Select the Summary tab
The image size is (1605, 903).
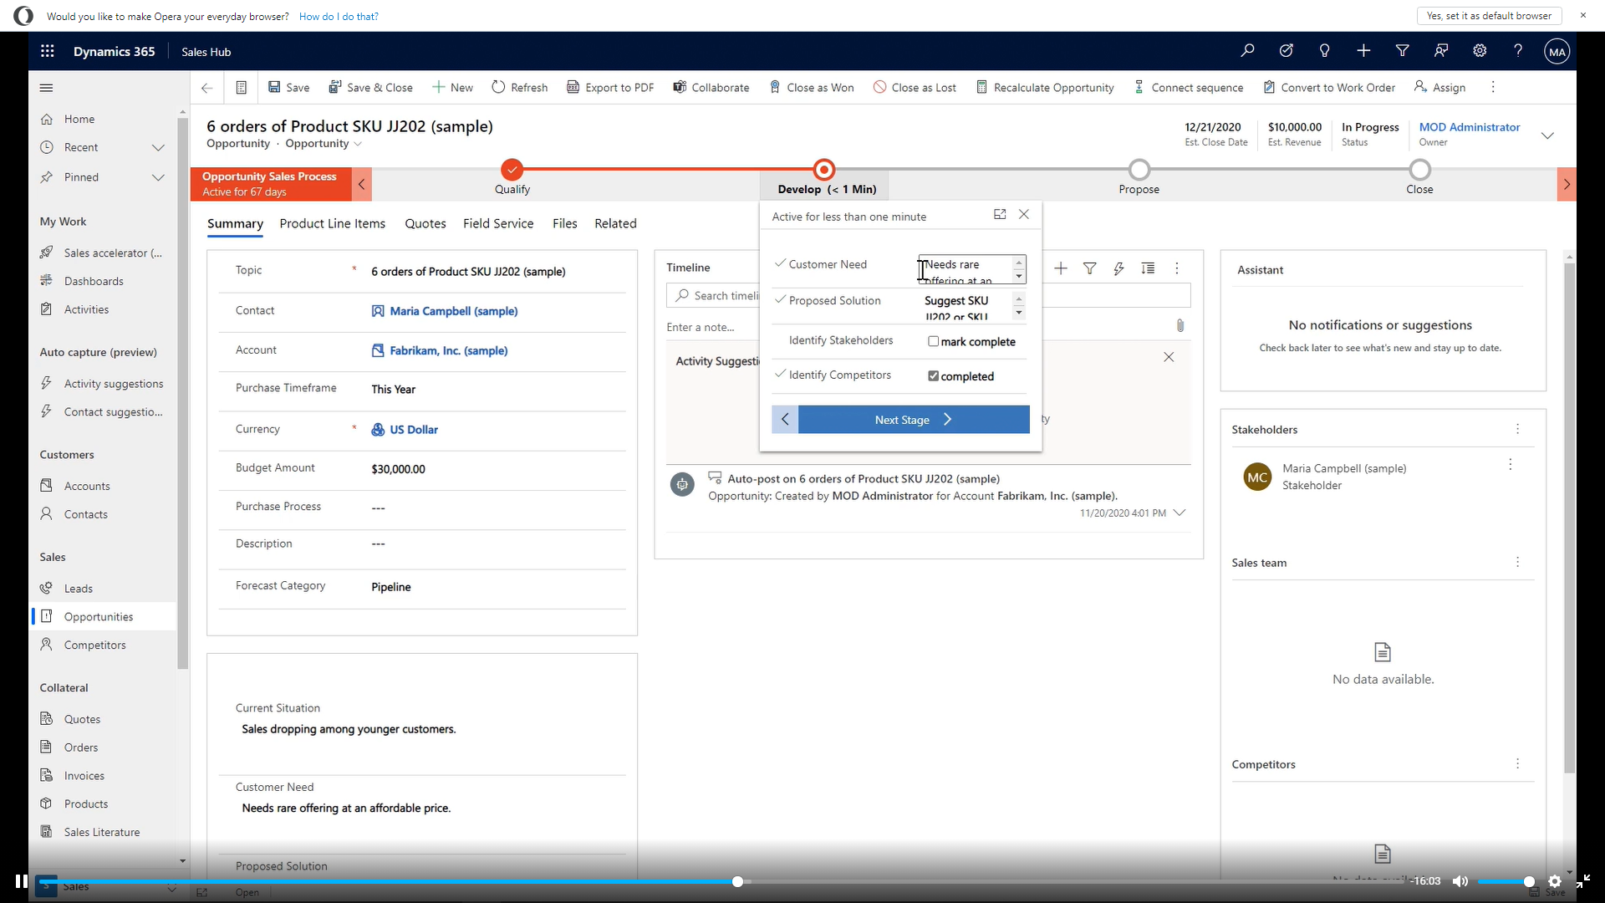(235, 224)
